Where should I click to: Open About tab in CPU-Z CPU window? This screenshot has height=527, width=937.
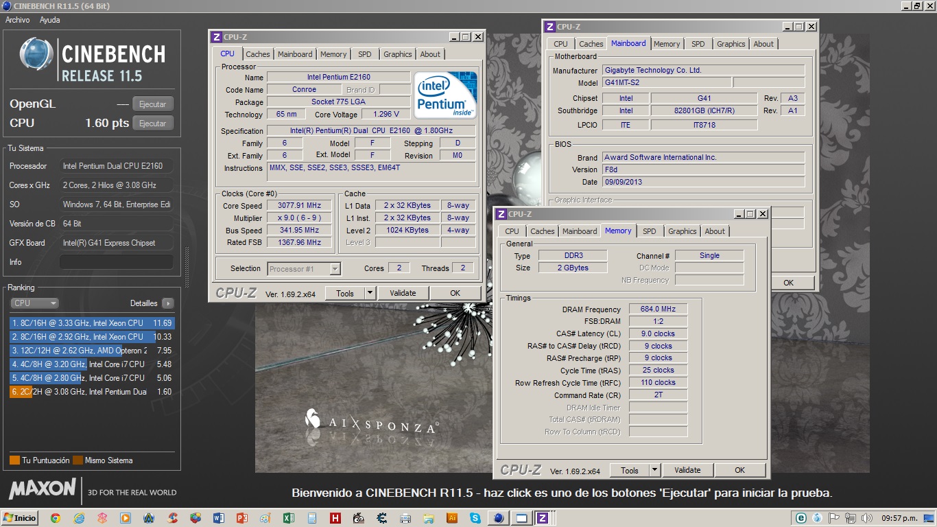[430, 54]
